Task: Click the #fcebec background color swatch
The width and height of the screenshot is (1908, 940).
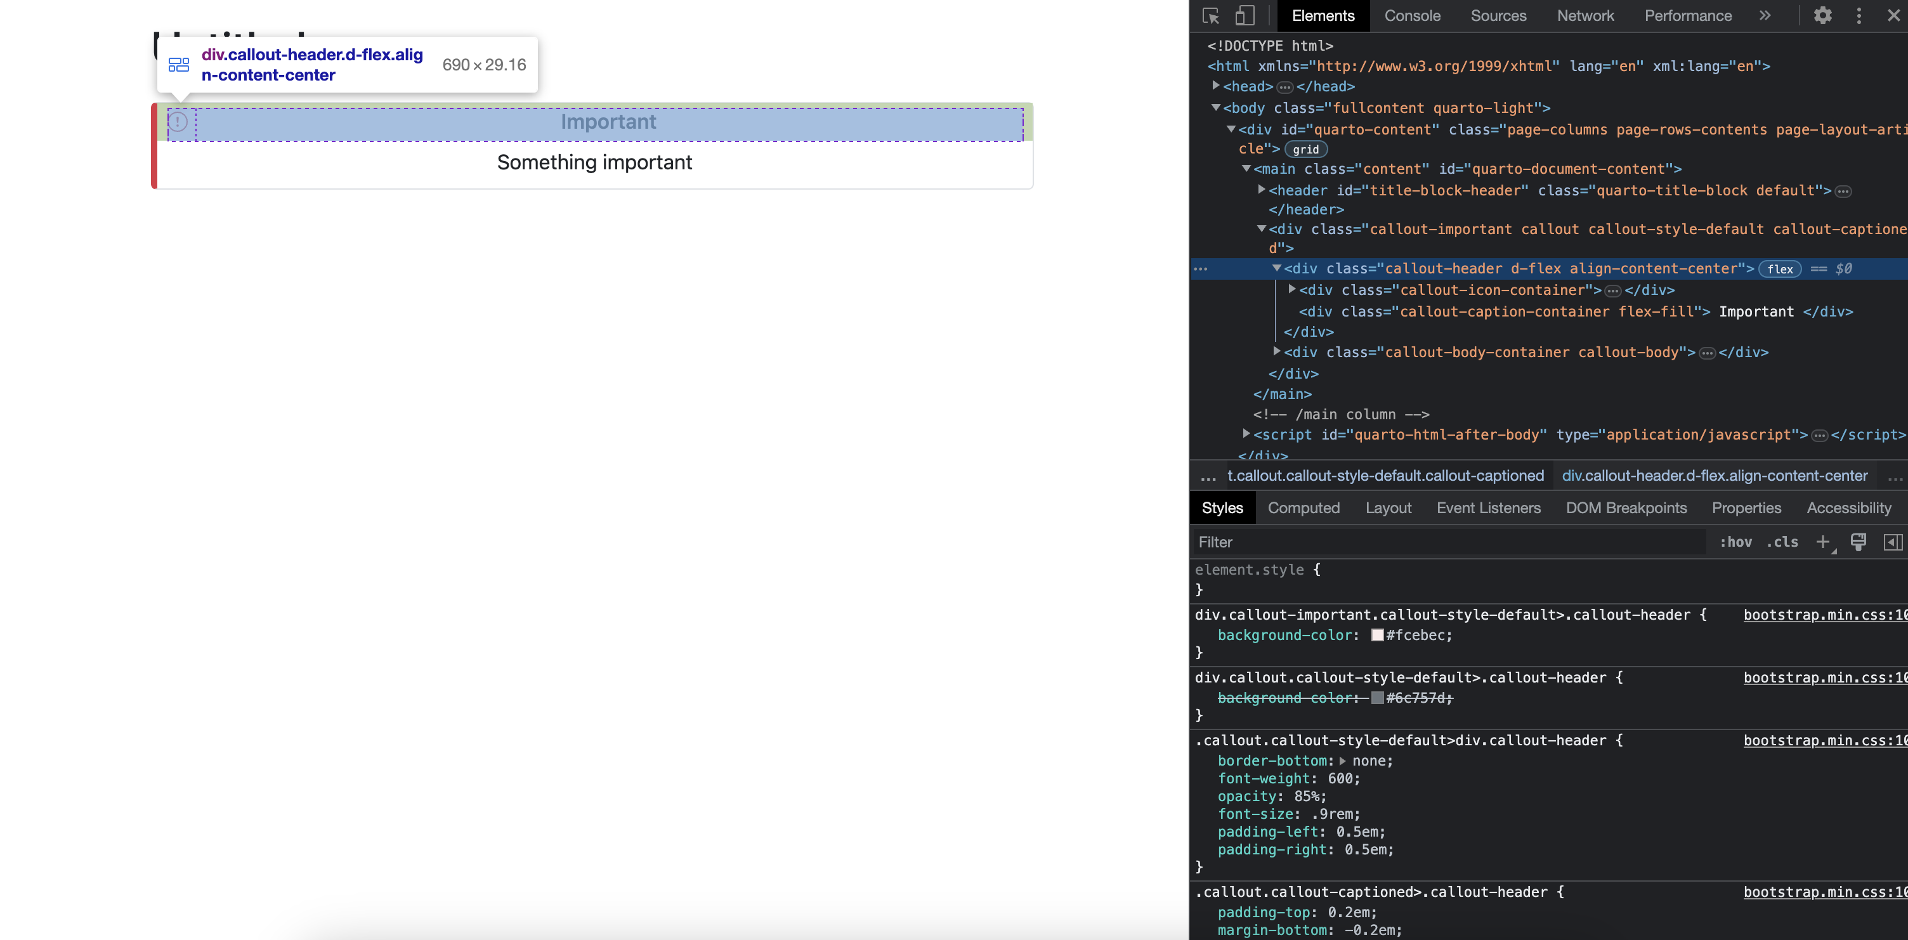Action: (1377, 636)
